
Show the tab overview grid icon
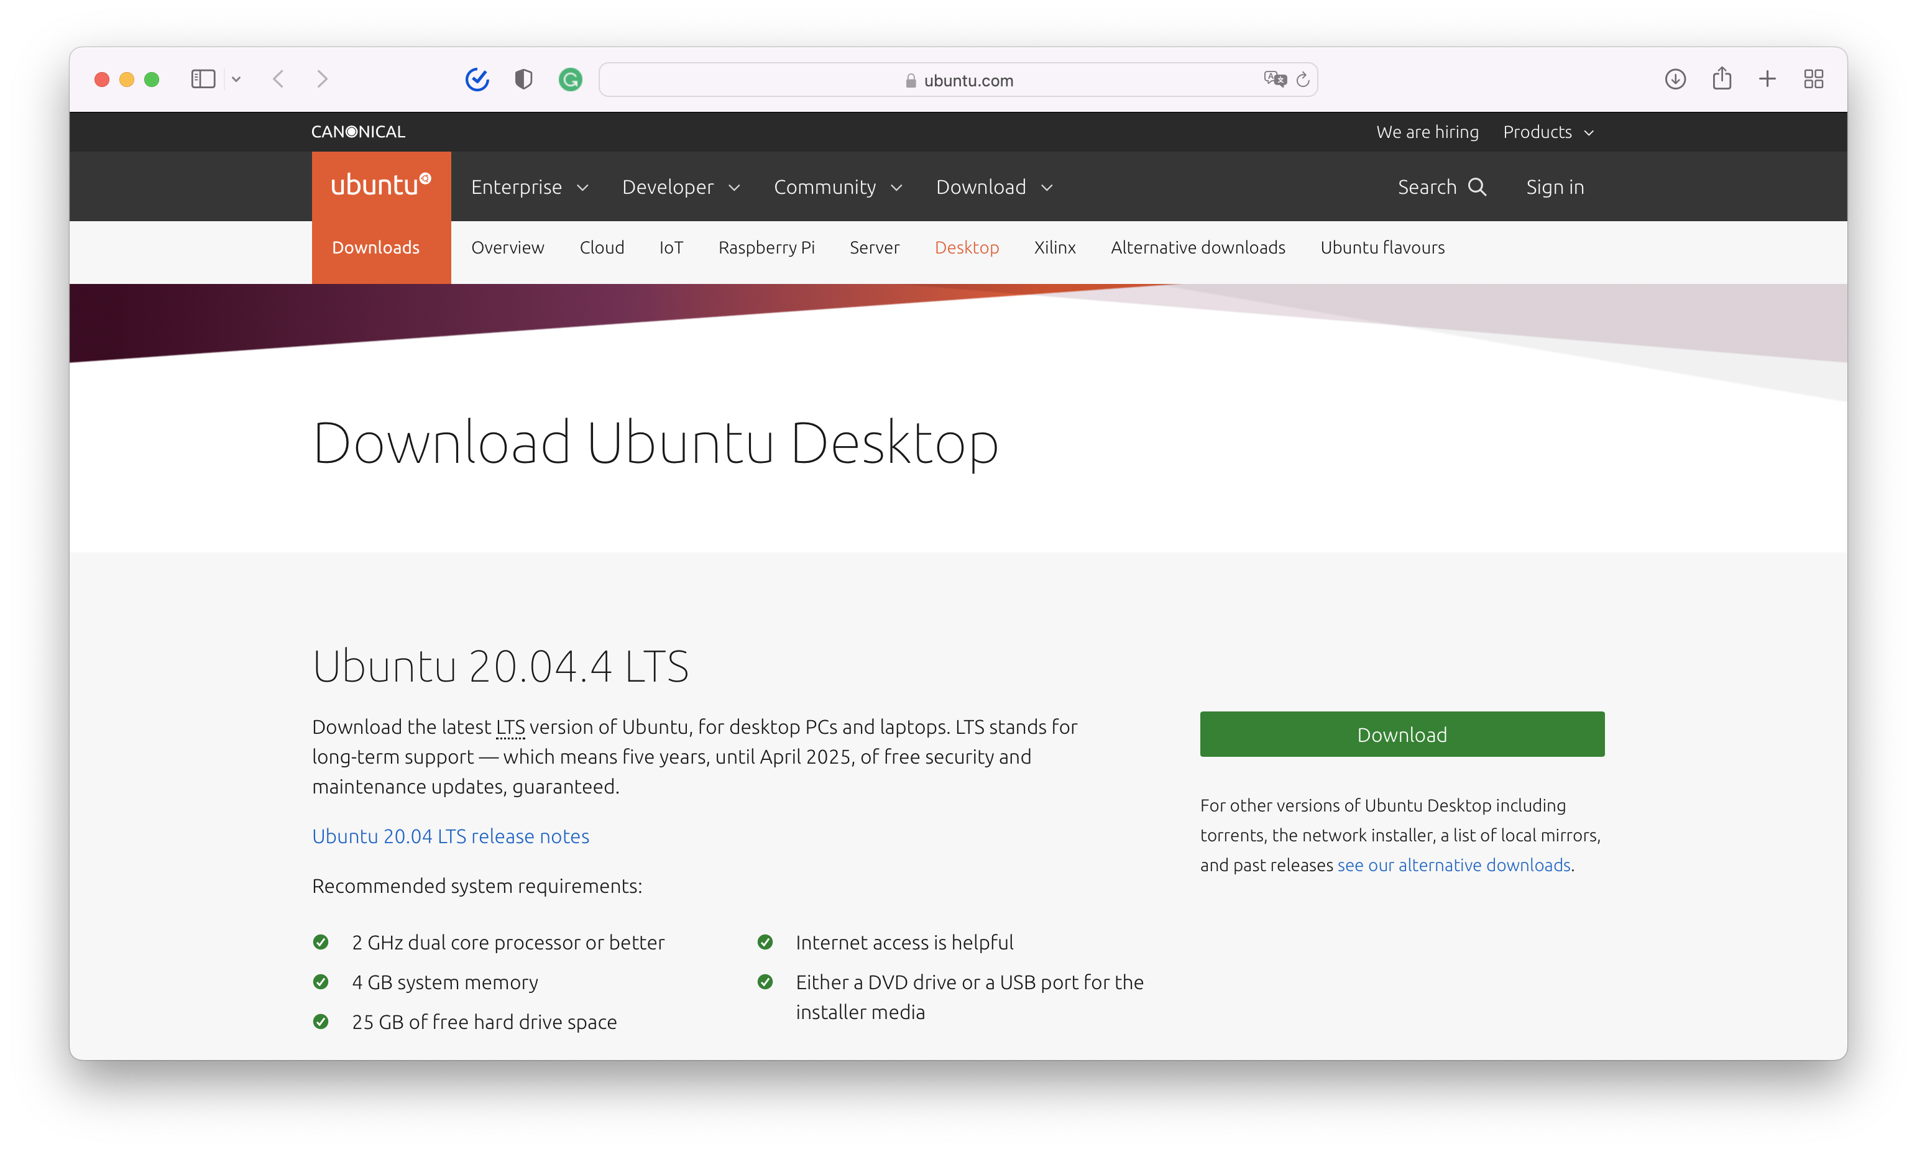point(1813,79)
